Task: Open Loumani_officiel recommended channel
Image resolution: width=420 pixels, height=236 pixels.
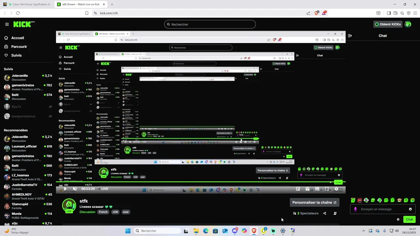Action: coord(28,148)
